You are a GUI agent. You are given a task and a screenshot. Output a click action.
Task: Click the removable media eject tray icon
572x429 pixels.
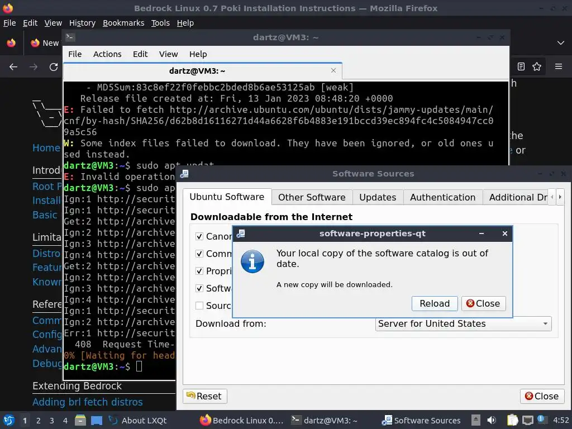click(476, 420)
